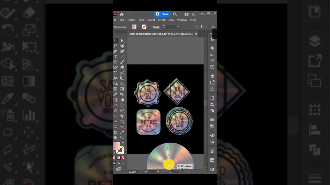Open the search magnifier in top bar

(175, 14)
